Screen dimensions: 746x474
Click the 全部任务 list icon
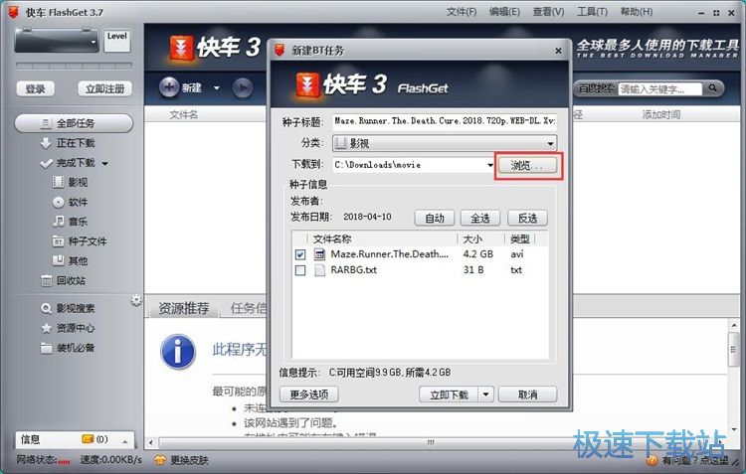point(46,123)
